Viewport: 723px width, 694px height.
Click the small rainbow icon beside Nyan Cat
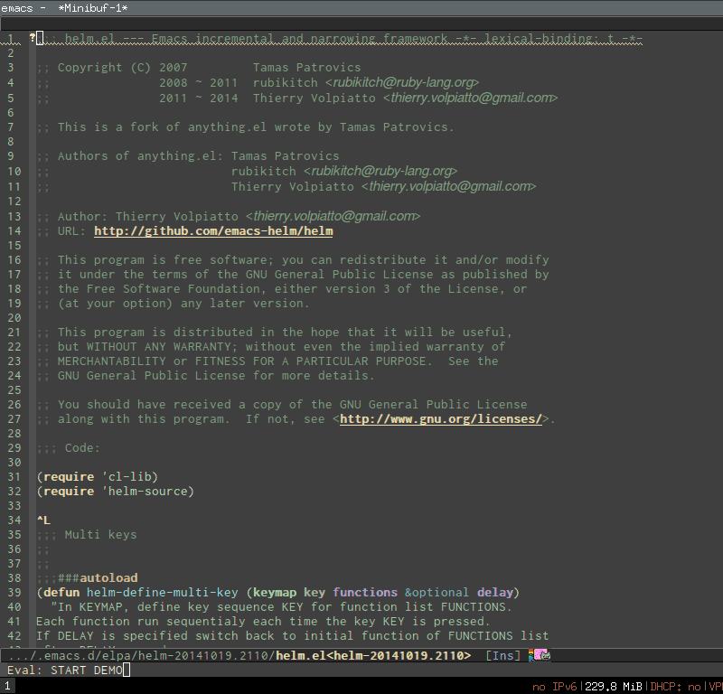pyautogui.click(x=532, y=654)
